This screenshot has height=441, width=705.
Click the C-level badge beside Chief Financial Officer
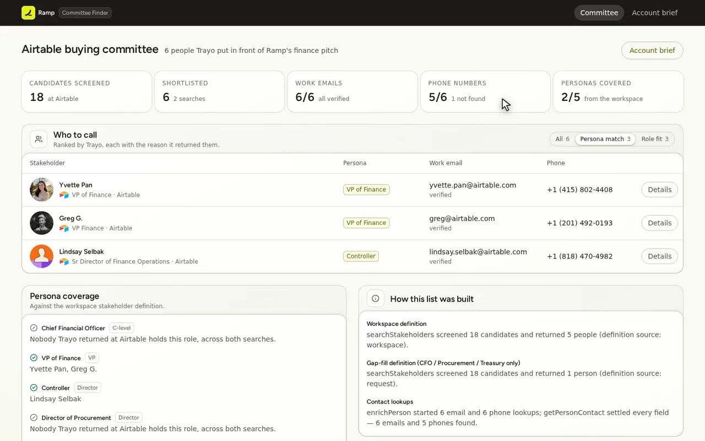click(122, 328)
